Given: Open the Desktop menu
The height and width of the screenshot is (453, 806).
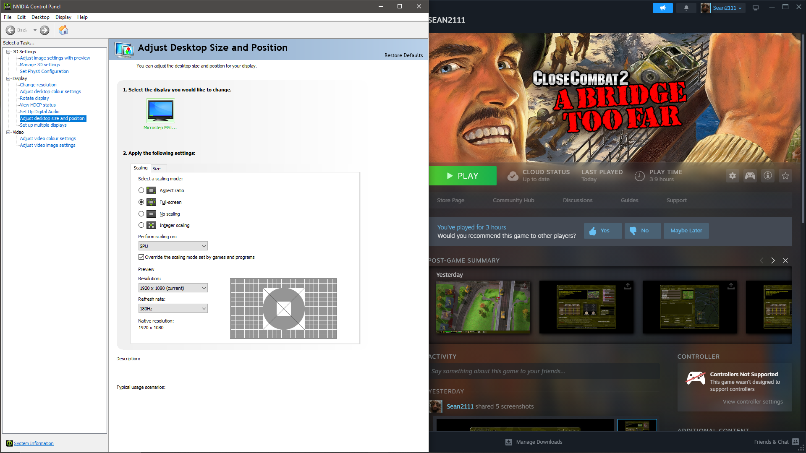Looking at the screenshot, I should (x=40, y=17).
